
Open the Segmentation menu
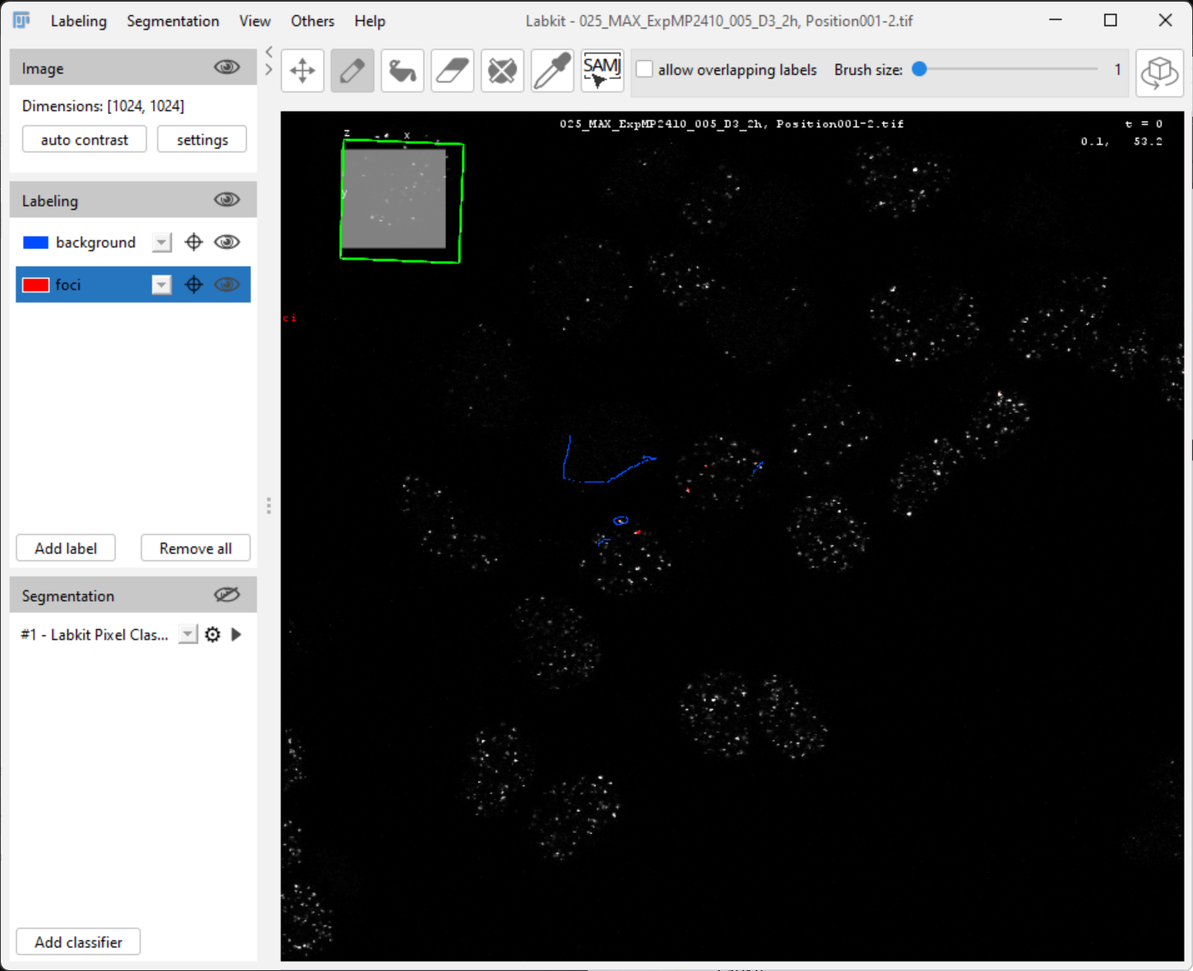point(172,21)
